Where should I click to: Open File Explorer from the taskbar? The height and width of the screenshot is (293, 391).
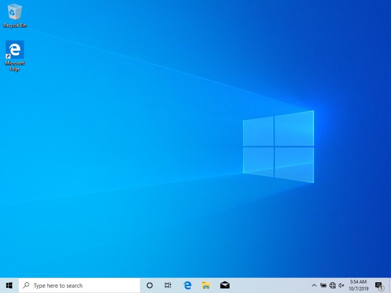click(x=206, y=285)
